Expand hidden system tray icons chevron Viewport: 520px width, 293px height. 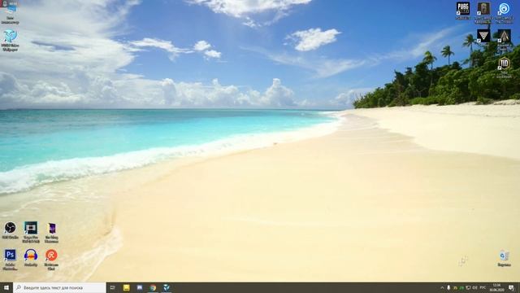point(442,287)
